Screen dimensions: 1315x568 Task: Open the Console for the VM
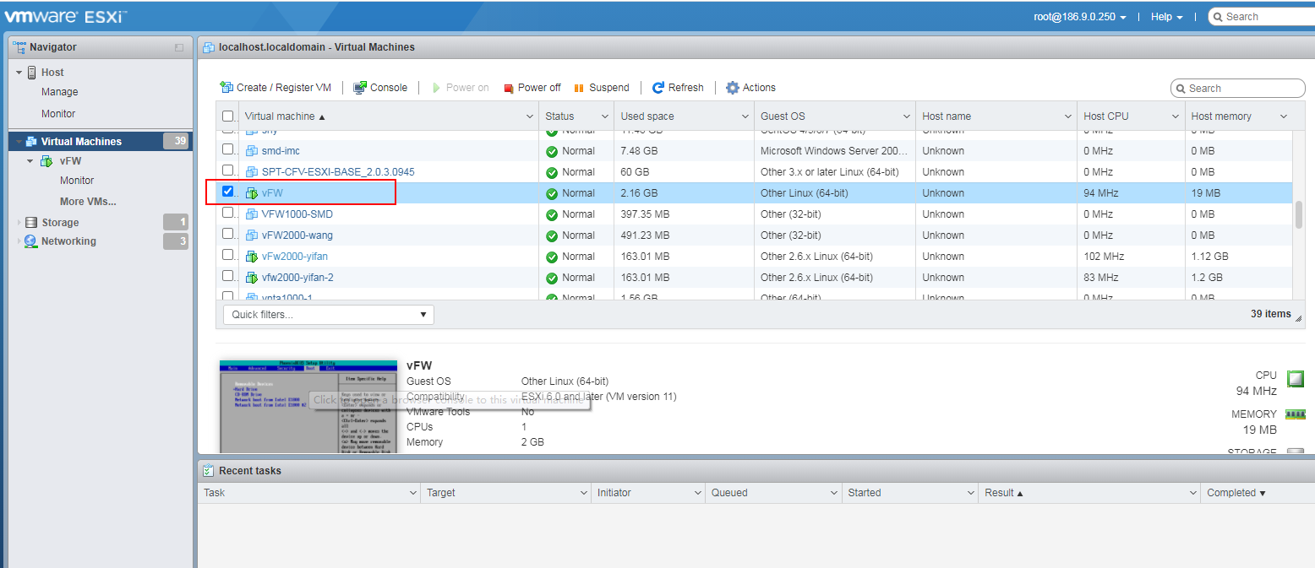[x=380, y=87]
